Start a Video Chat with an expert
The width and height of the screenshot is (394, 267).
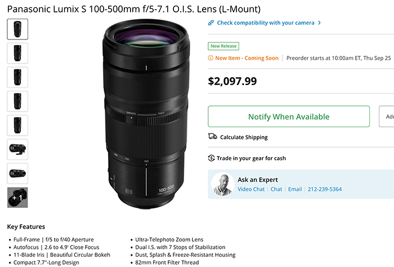coord(251,189)
